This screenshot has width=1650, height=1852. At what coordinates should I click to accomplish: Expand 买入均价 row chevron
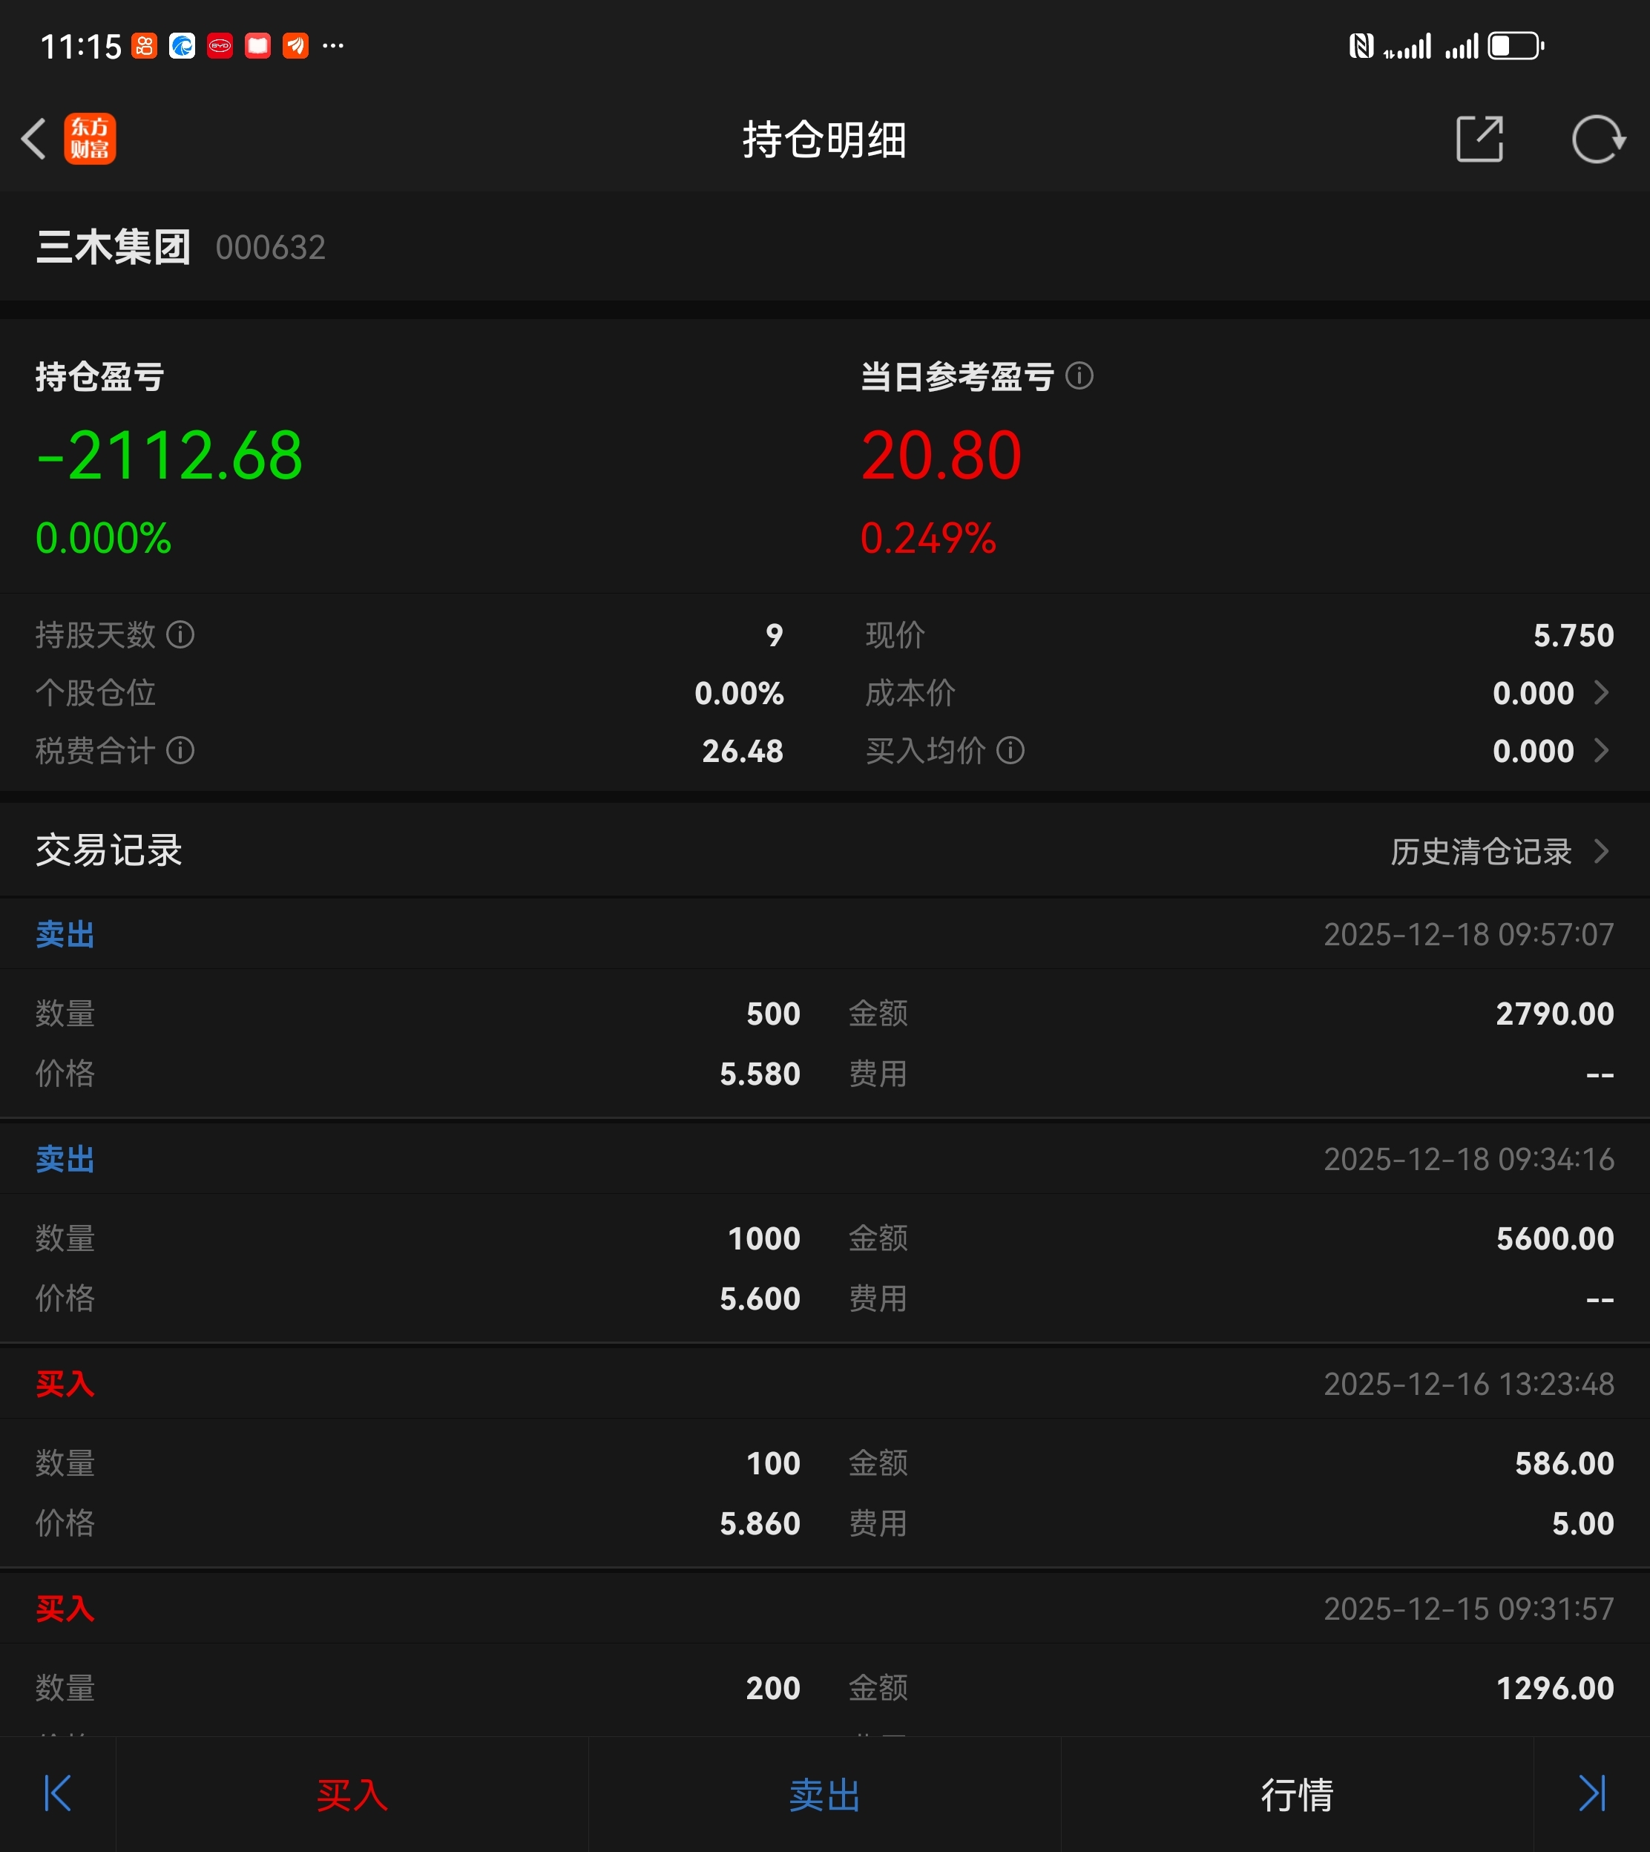point(1601,751)
